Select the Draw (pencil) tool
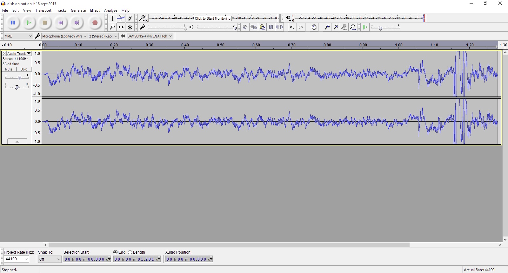 (130, 18)
